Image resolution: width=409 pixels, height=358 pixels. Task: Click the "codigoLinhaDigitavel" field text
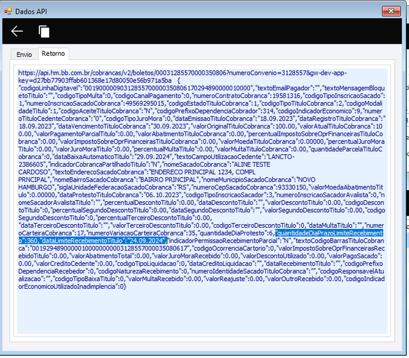[x=51, y=88]
